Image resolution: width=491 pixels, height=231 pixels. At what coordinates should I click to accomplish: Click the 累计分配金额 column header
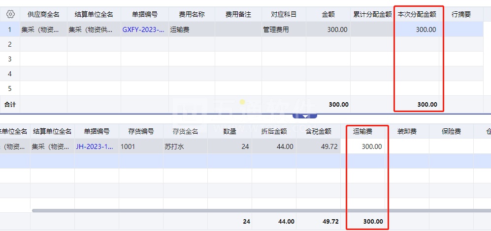tap(372, 14)
